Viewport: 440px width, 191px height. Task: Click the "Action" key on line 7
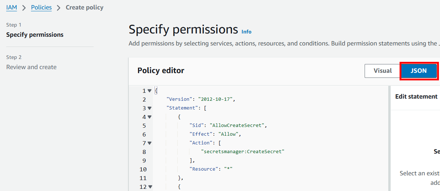201,143
